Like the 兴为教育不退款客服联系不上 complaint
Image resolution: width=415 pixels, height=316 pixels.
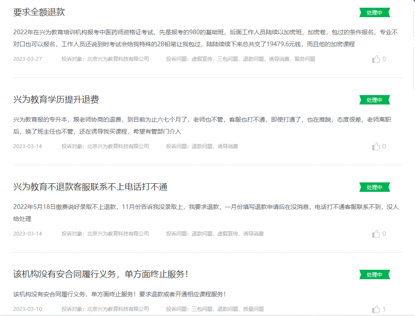376,234
